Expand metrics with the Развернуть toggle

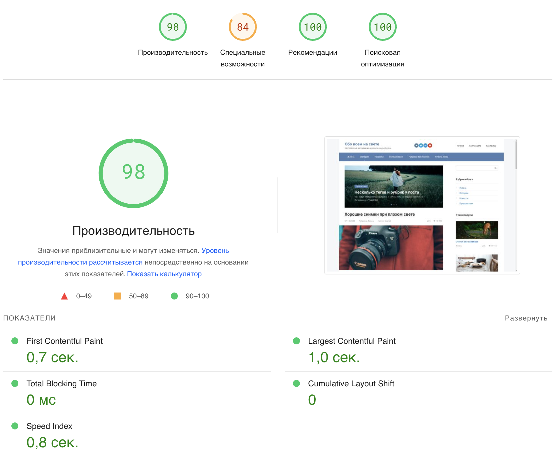(x=526, y=318)
